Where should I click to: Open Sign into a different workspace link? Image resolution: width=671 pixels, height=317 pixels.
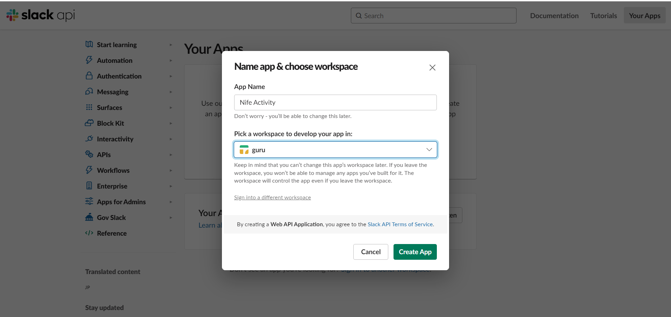[x=272, y=197]
